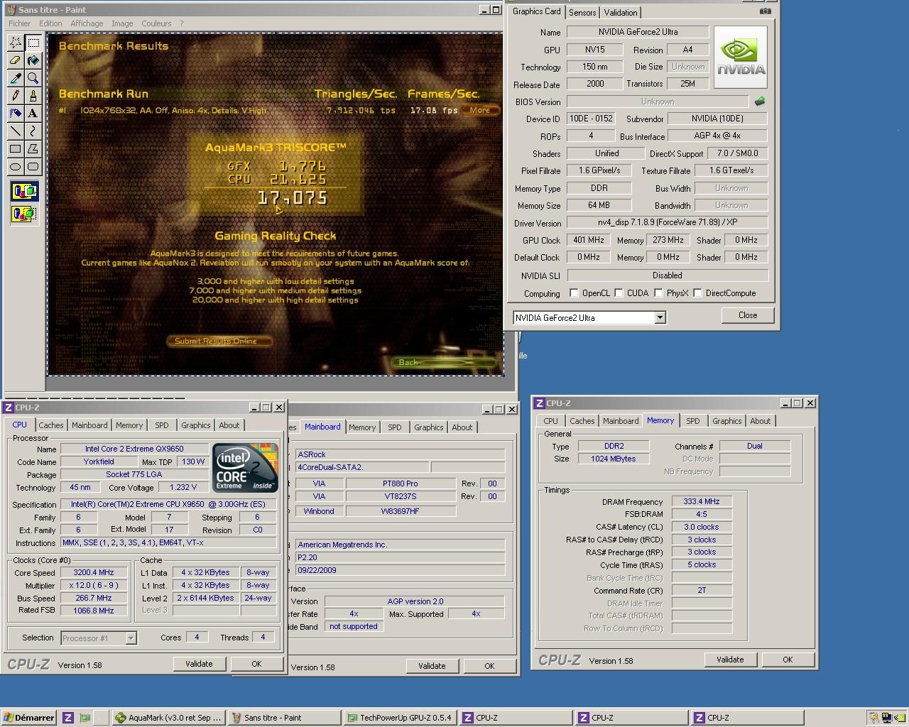Select the Text tool marked A
This screenshot has width=909, height=727.
pyautogui.click(x=33, y=114)
